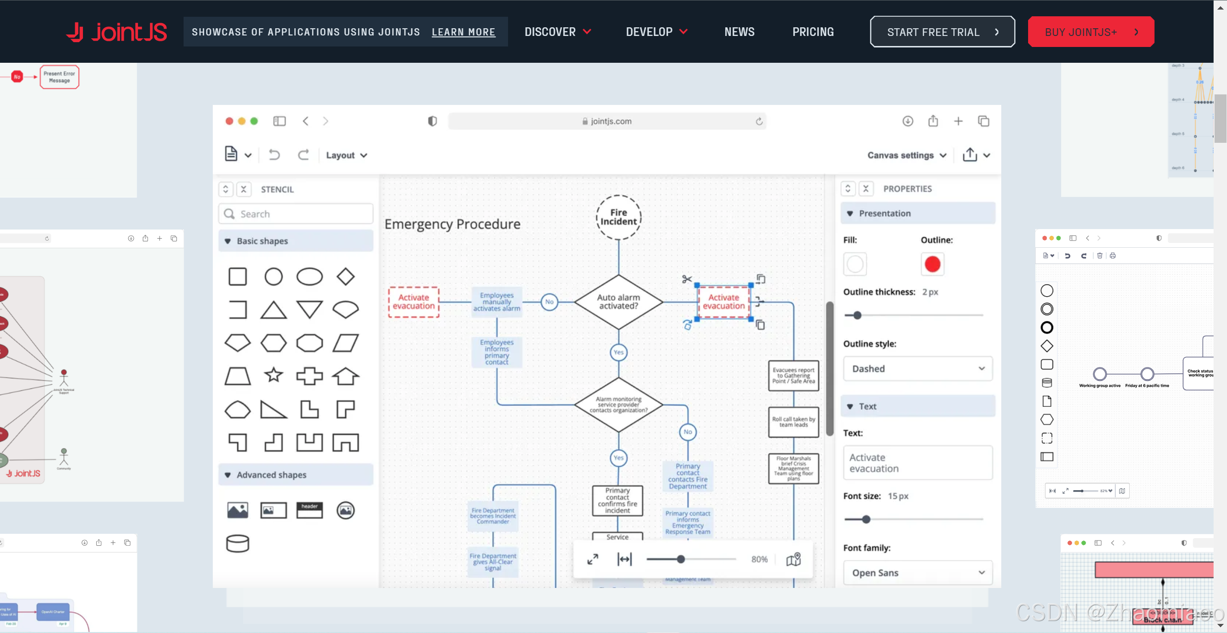This screenshot has height=633, width=1227.
Task: Go to the Pricing page
Action: [x=813, y=32]
